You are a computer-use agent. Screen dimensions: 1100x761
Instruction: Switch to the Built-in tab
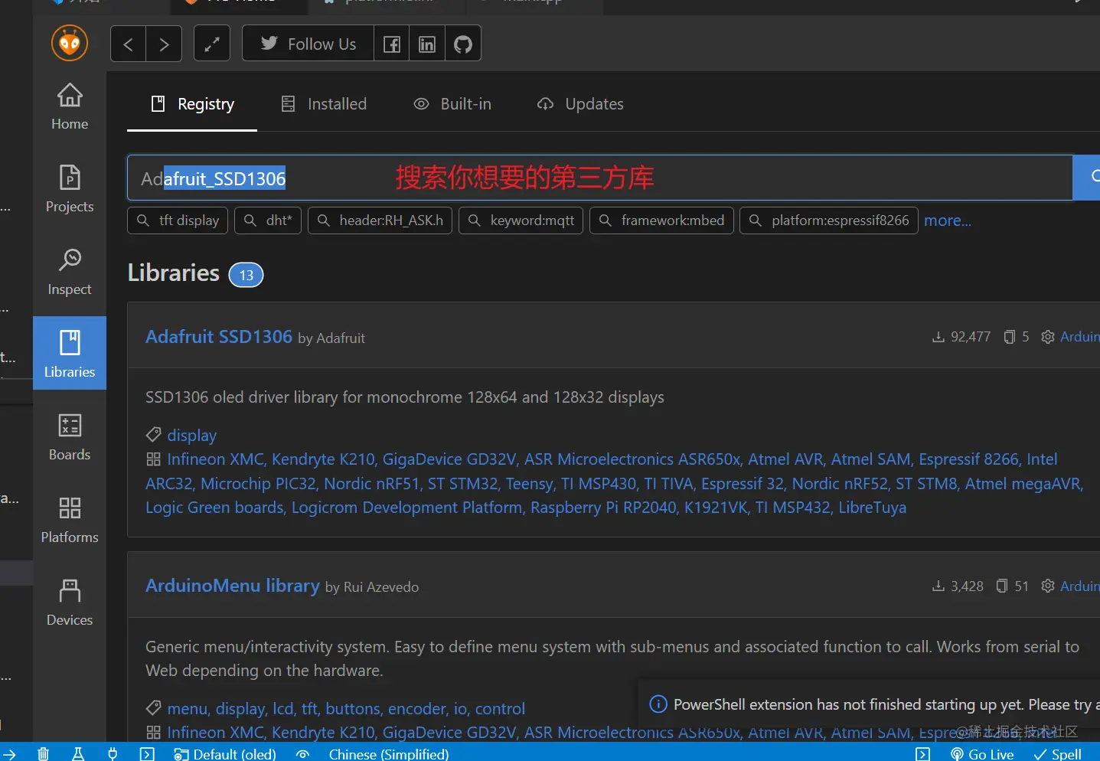(452, 104)
